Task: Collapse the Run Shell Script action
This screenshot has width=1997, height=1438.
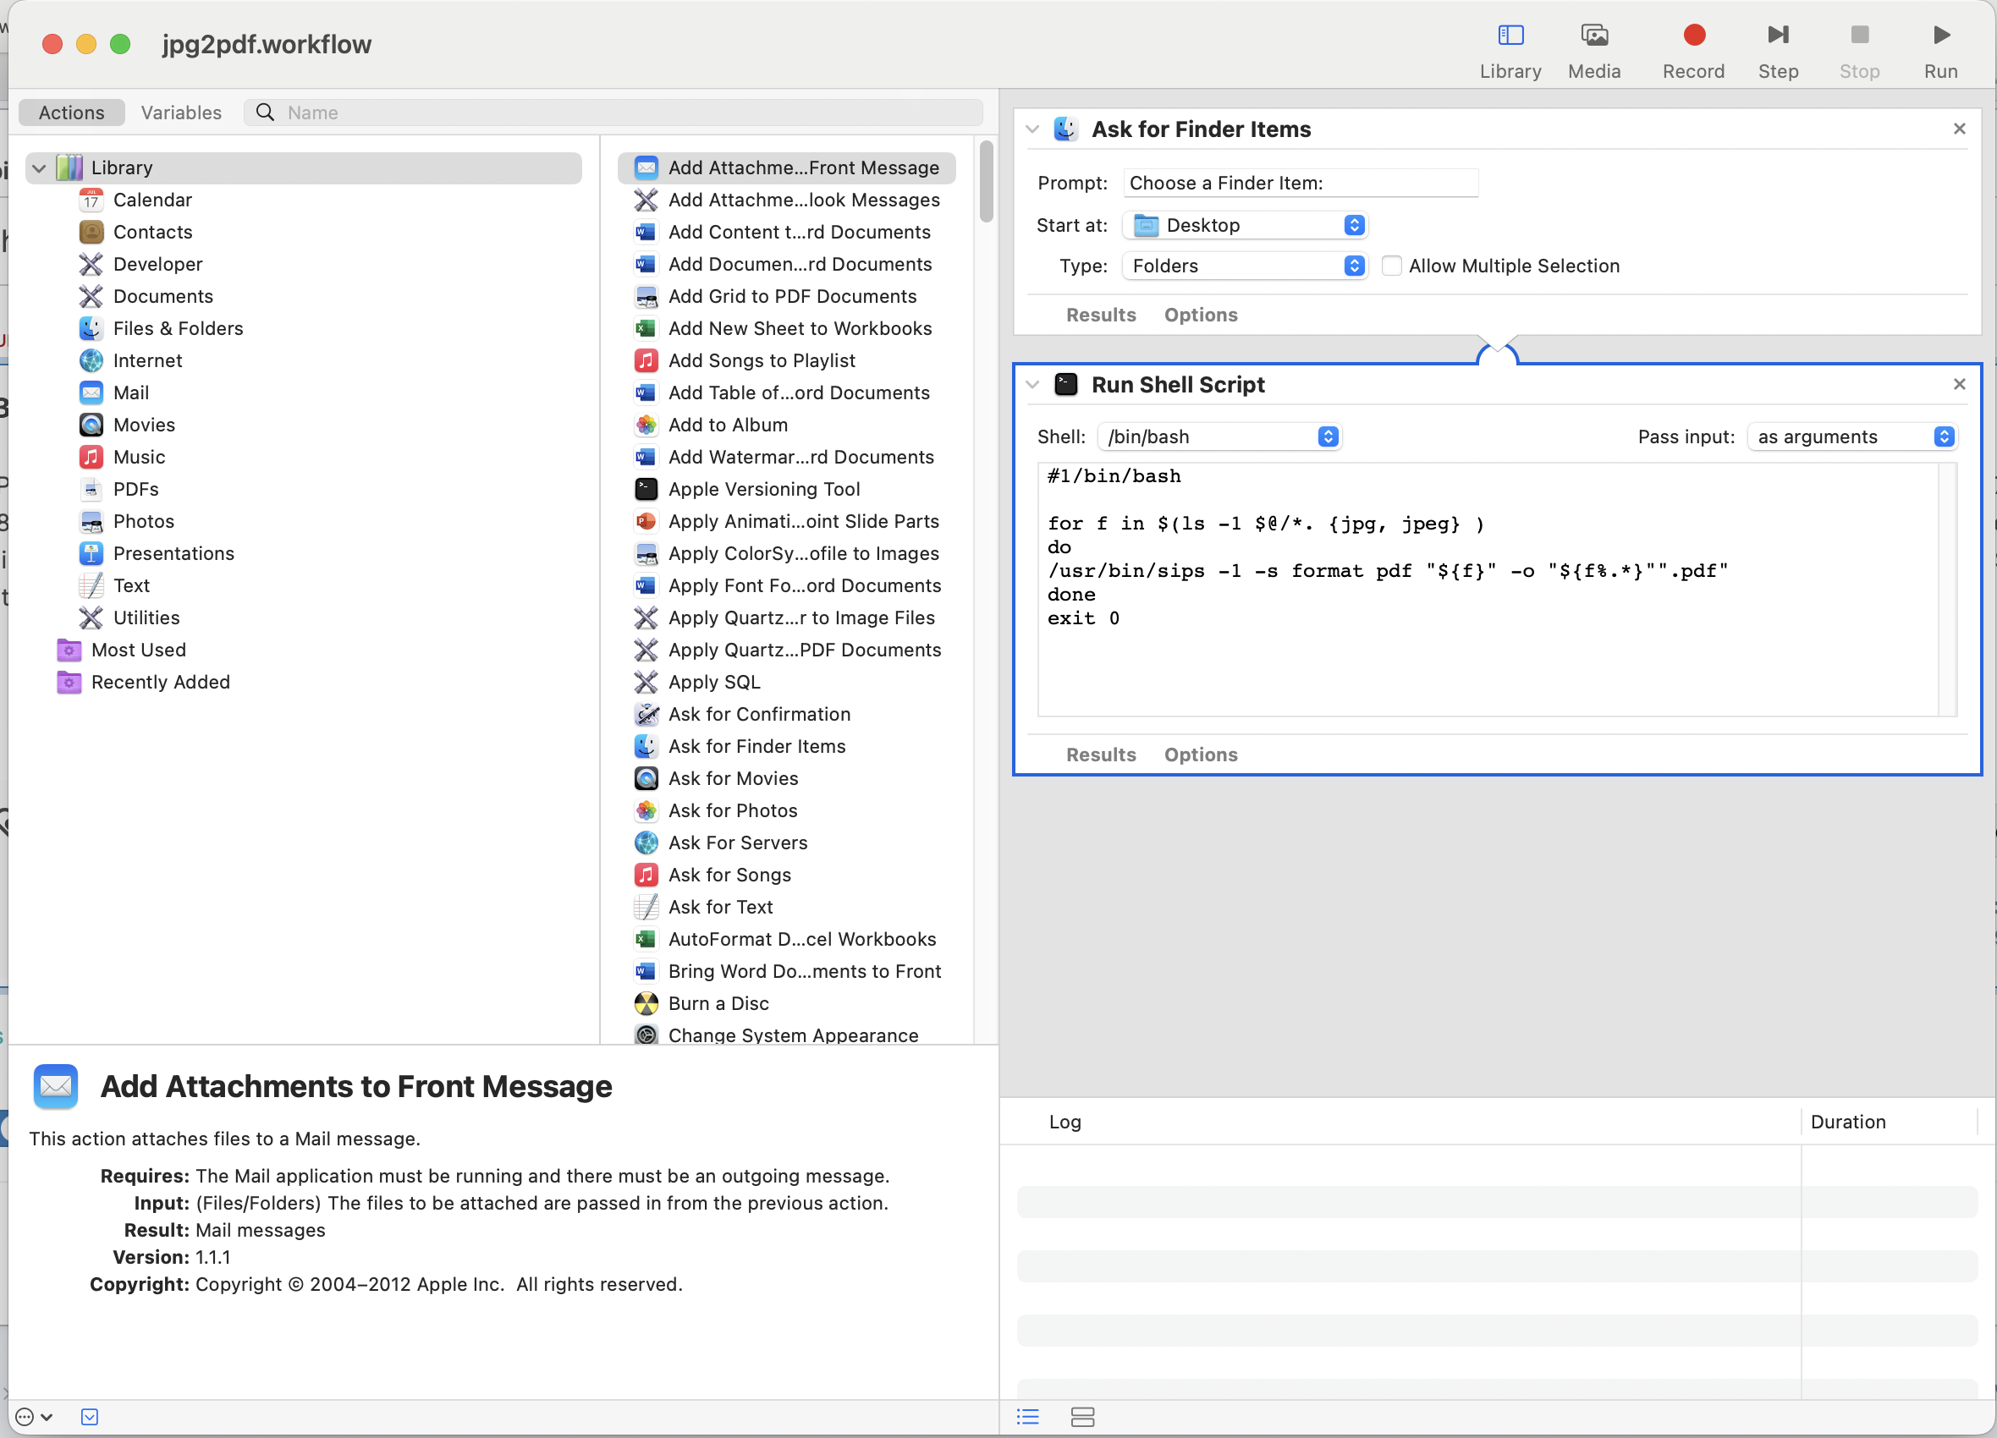Action: coord(1032,385)
